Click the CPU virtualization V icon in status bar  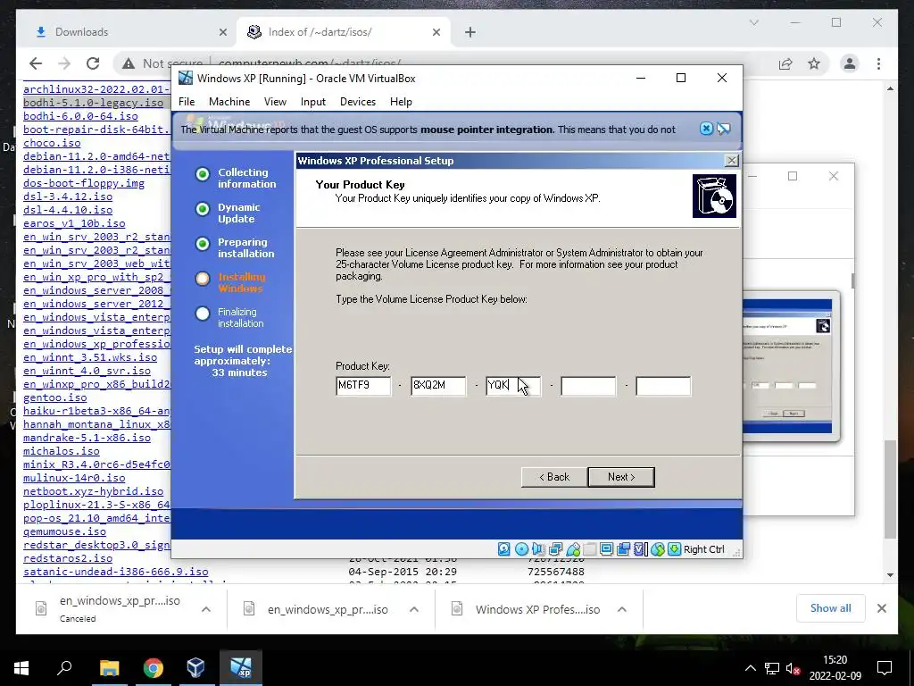tap(641, 549)
